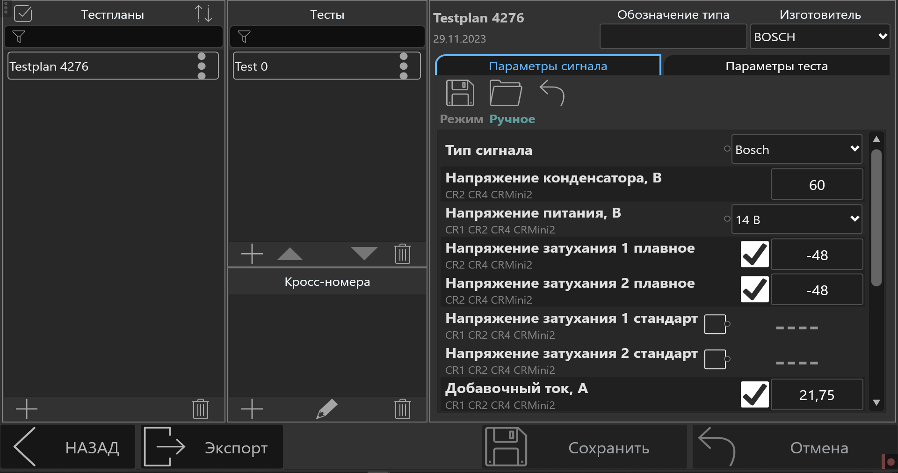The image size is (898, 473).
Task: Add a cross-number with the plus icon
Action: click(x=252, y=409)
